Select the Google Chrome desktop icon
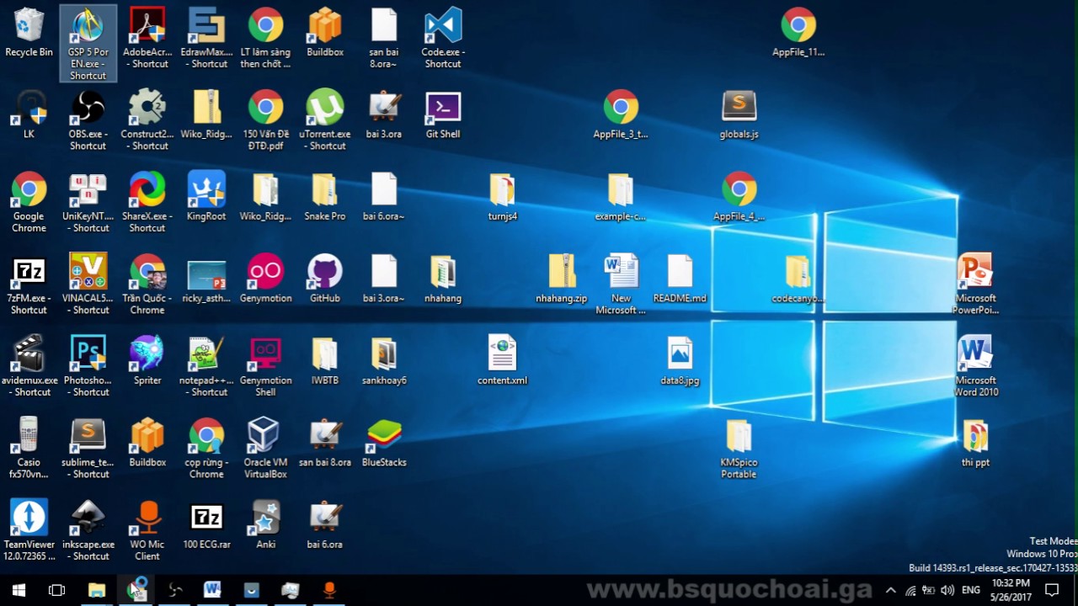The image size is (1078, 606). pyautogui.click(x=29, y=202)
